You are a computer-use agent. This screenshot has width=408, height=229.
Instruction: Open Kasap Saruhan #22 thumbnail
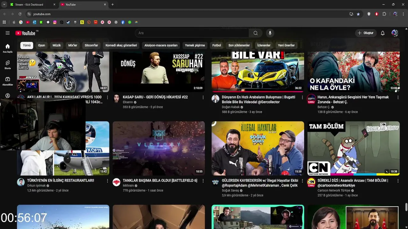point(159,72)
